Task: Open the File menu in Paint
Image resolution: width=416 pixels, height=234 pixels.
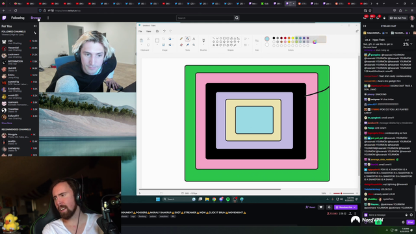Action: 140,31
